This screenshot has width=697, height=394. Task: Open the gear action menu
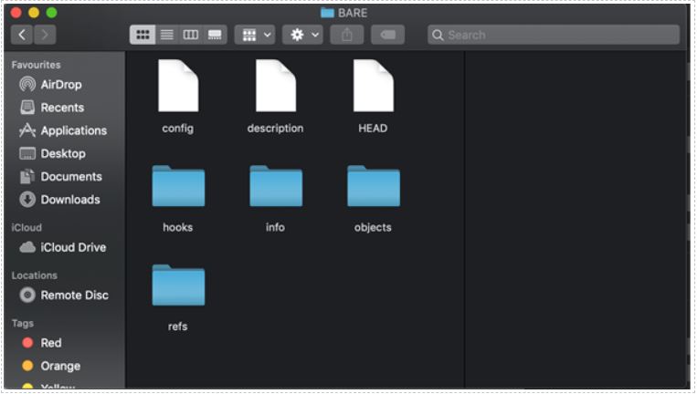pos(304,35)
